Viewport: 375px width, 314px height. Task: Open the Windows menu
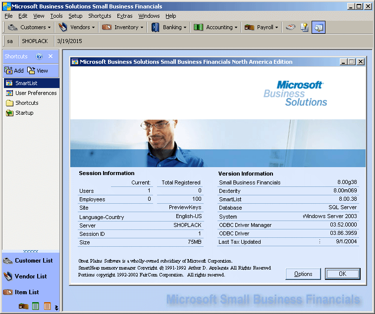149,16
